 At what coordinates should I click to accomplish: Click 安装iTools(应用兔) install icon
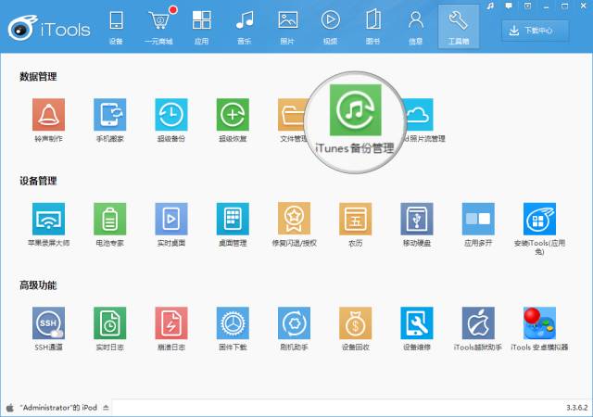tap(539, 219)
